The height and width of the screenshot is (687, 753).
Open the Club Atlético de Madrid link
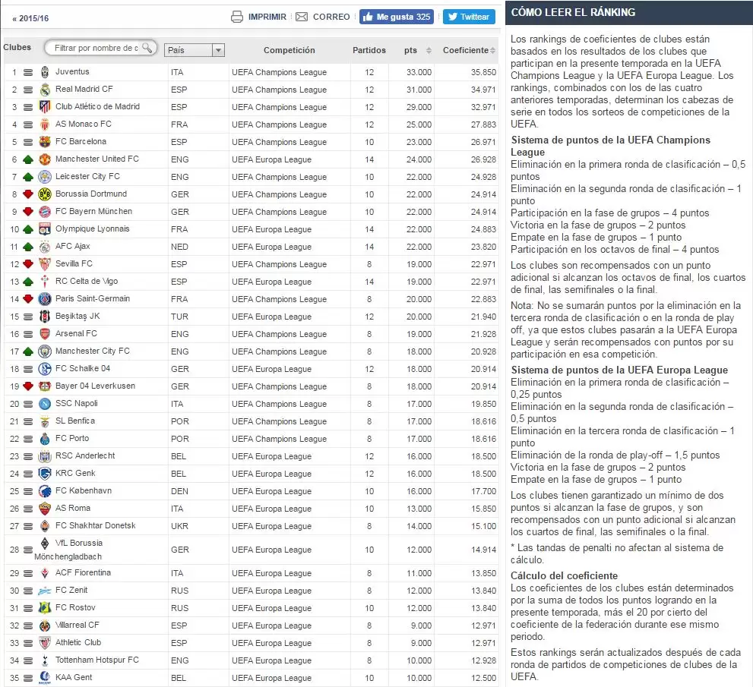[97, 107]
